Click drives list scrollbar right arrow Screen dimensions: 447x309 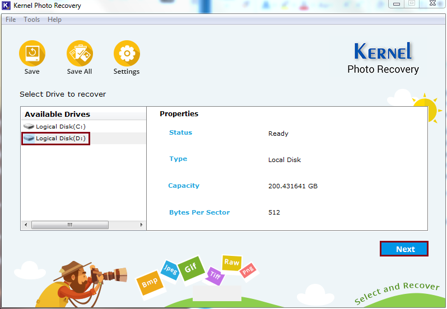click(x=141, y=225)
